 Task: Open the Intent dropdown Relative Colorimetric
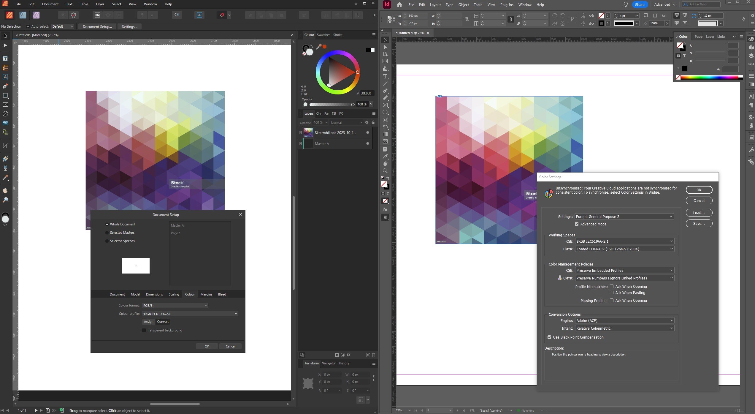pos(624,328)
